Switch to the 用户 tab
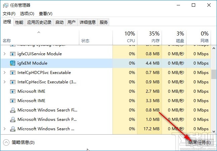Viewport: 217px width, 151px height. pyautogui.click(x=72, y=22)
